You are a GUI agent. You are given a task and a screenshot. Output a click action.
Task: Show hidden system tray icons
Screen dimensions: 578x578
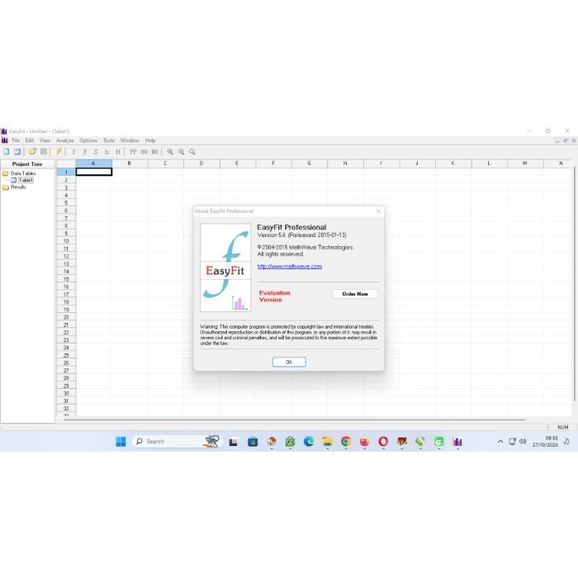pos(500,442)
